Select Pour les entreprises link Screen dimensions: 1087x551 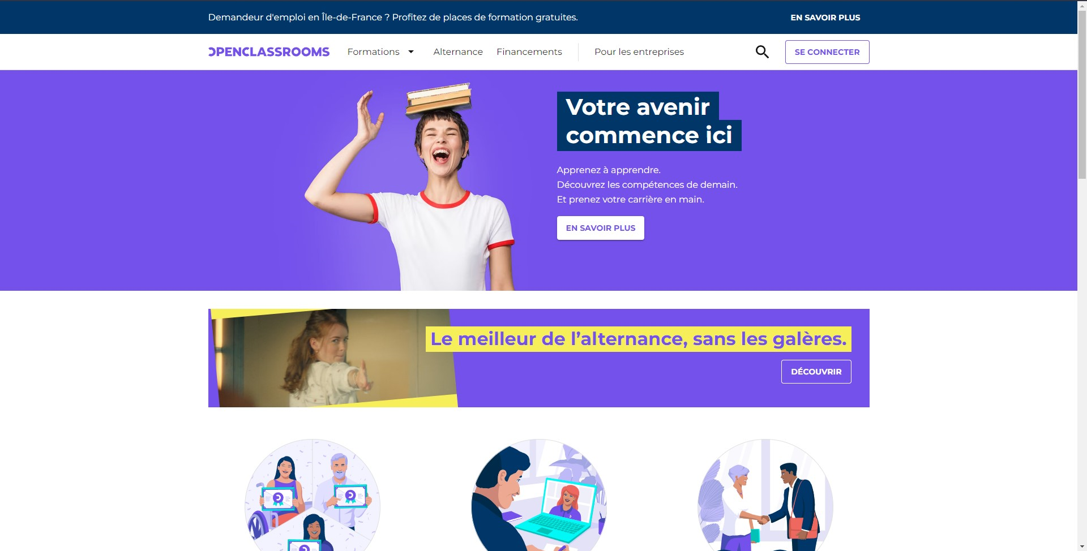pyautogui.click(x=639, y=52)
